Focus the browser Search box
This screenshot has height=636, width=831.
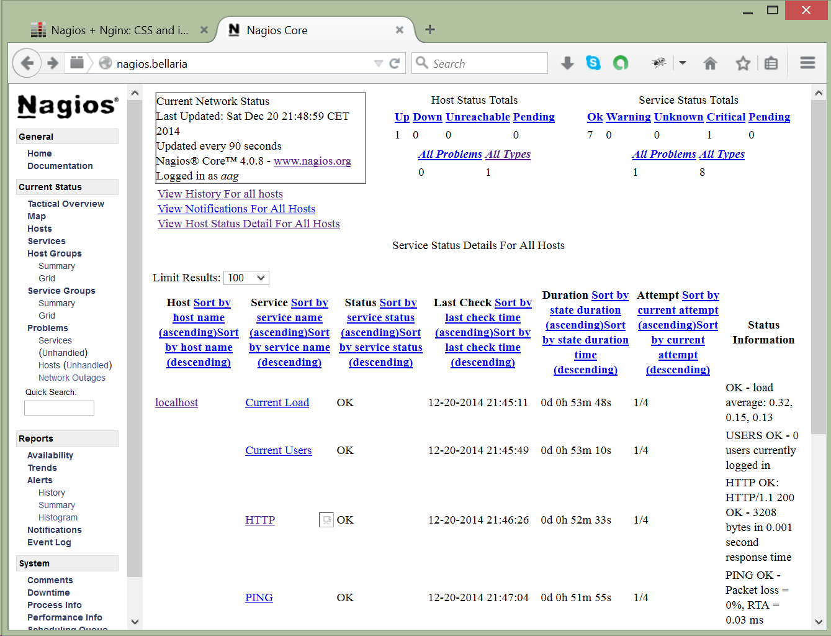[480, 63]
